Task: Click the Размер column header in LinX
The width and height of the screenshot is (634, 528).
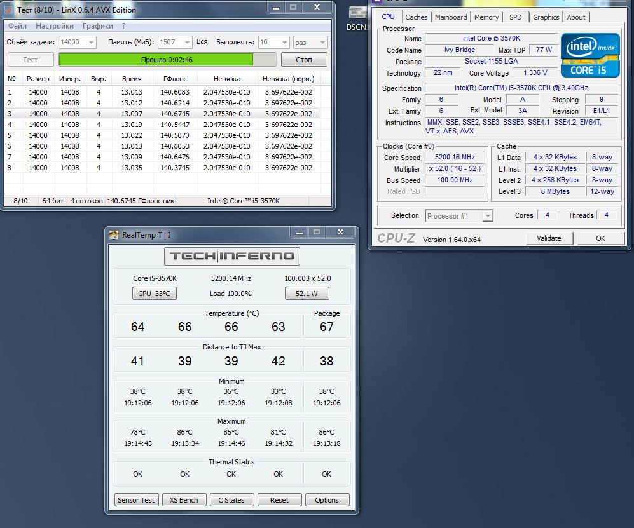Action: click(38, 79)
